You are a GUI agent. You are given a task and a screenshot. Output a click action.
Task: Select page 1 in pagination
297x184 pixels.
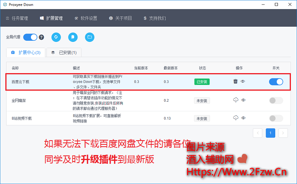point(271,133)
